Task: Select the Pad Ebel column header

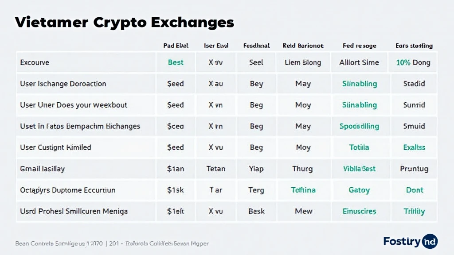Action: 176,46
